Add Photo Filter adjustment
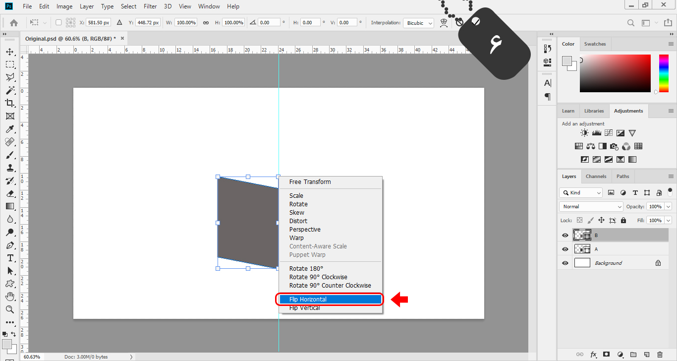 tap(615, 146)
